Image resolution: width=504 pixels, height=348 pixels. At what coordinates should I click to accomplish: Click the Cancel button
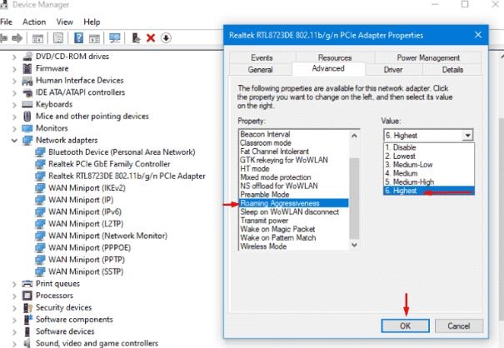(459, 326)
